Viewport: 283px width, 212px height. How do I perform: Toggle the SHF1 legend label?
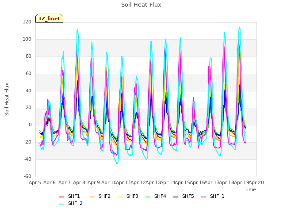[x=74, y=196]
